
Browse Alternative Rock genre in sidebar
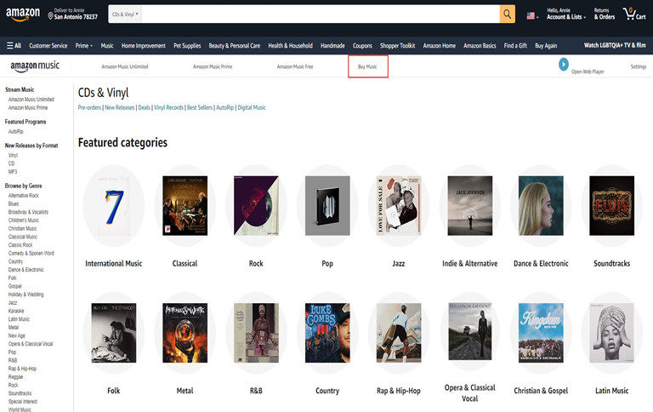click(23, 196)
